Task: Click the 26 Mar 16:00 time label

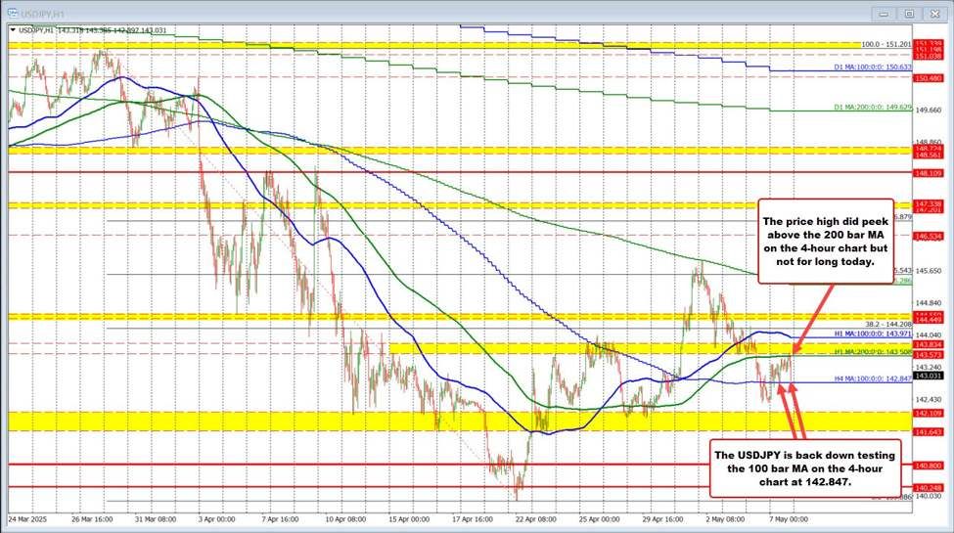Action: click(92, 519)
